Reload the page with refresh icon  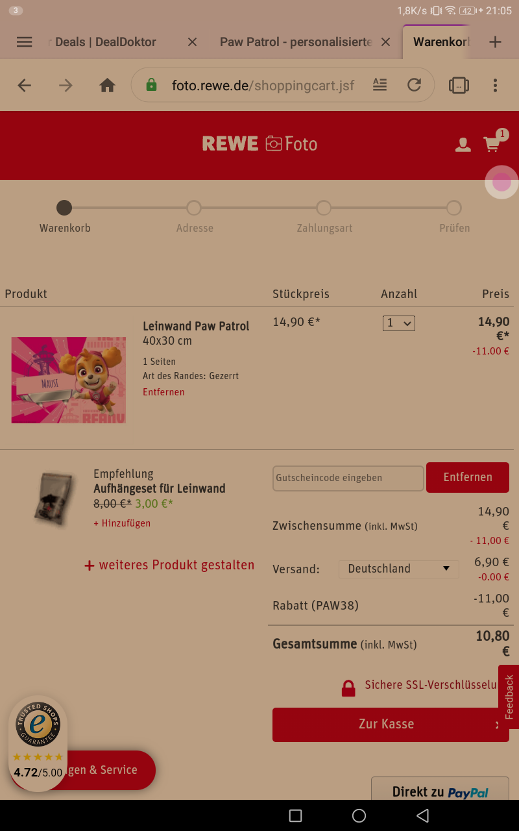[x=414, y=85]
